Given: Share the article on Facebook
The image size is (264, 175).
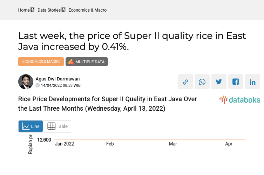Looking at the screenshot, I should pos(236,82).
